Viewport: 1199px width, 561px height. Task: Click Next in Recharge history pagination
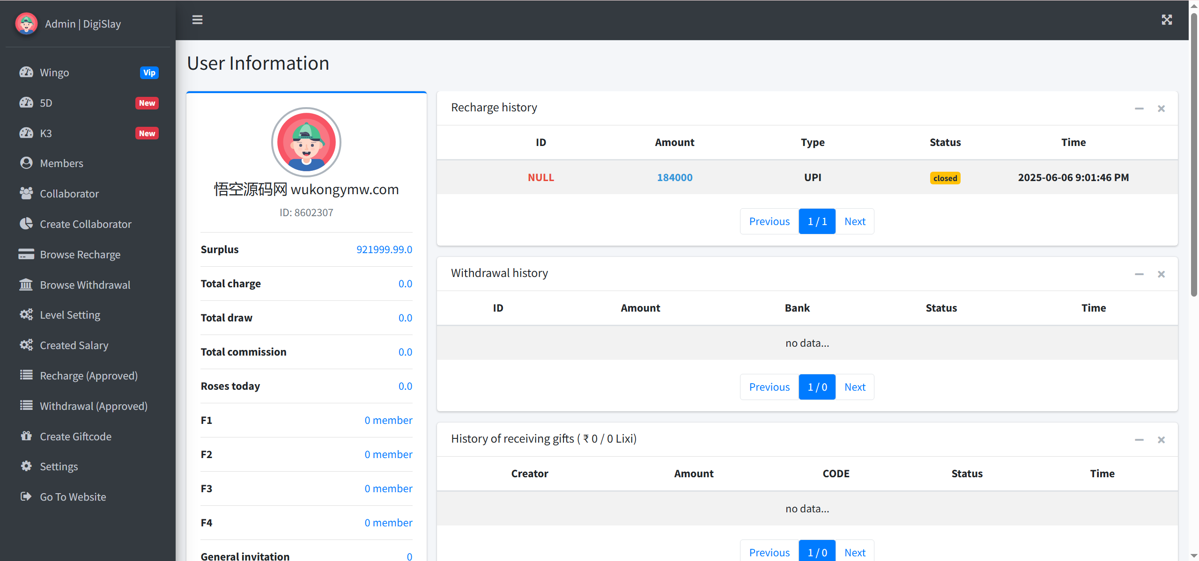[x=854, y=221]
